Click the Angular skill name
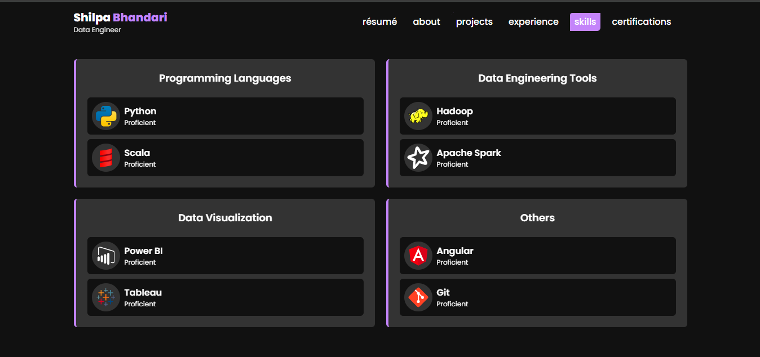This screenshot has height=357, width=760. (455, 251)
